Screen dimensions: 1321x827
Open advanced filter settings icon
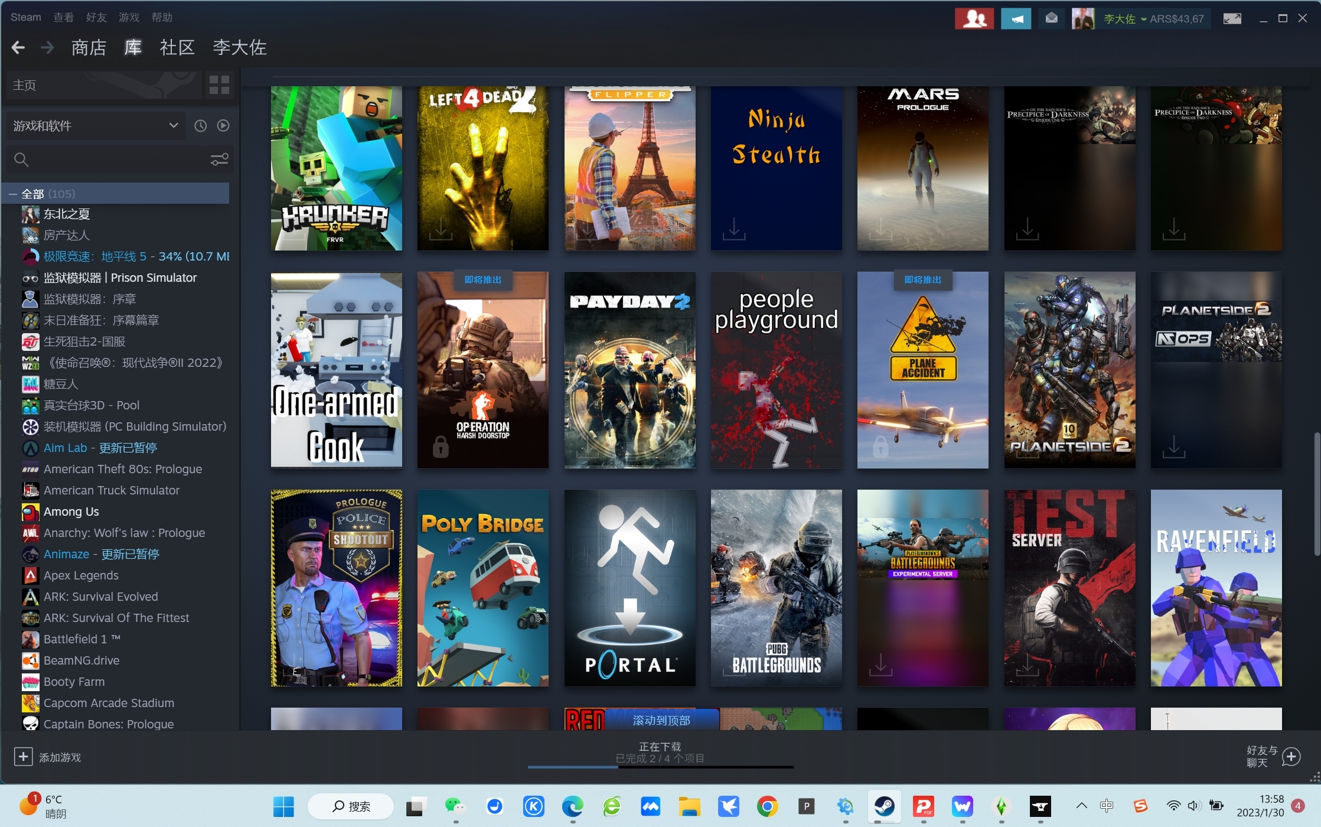coord(220,159)
